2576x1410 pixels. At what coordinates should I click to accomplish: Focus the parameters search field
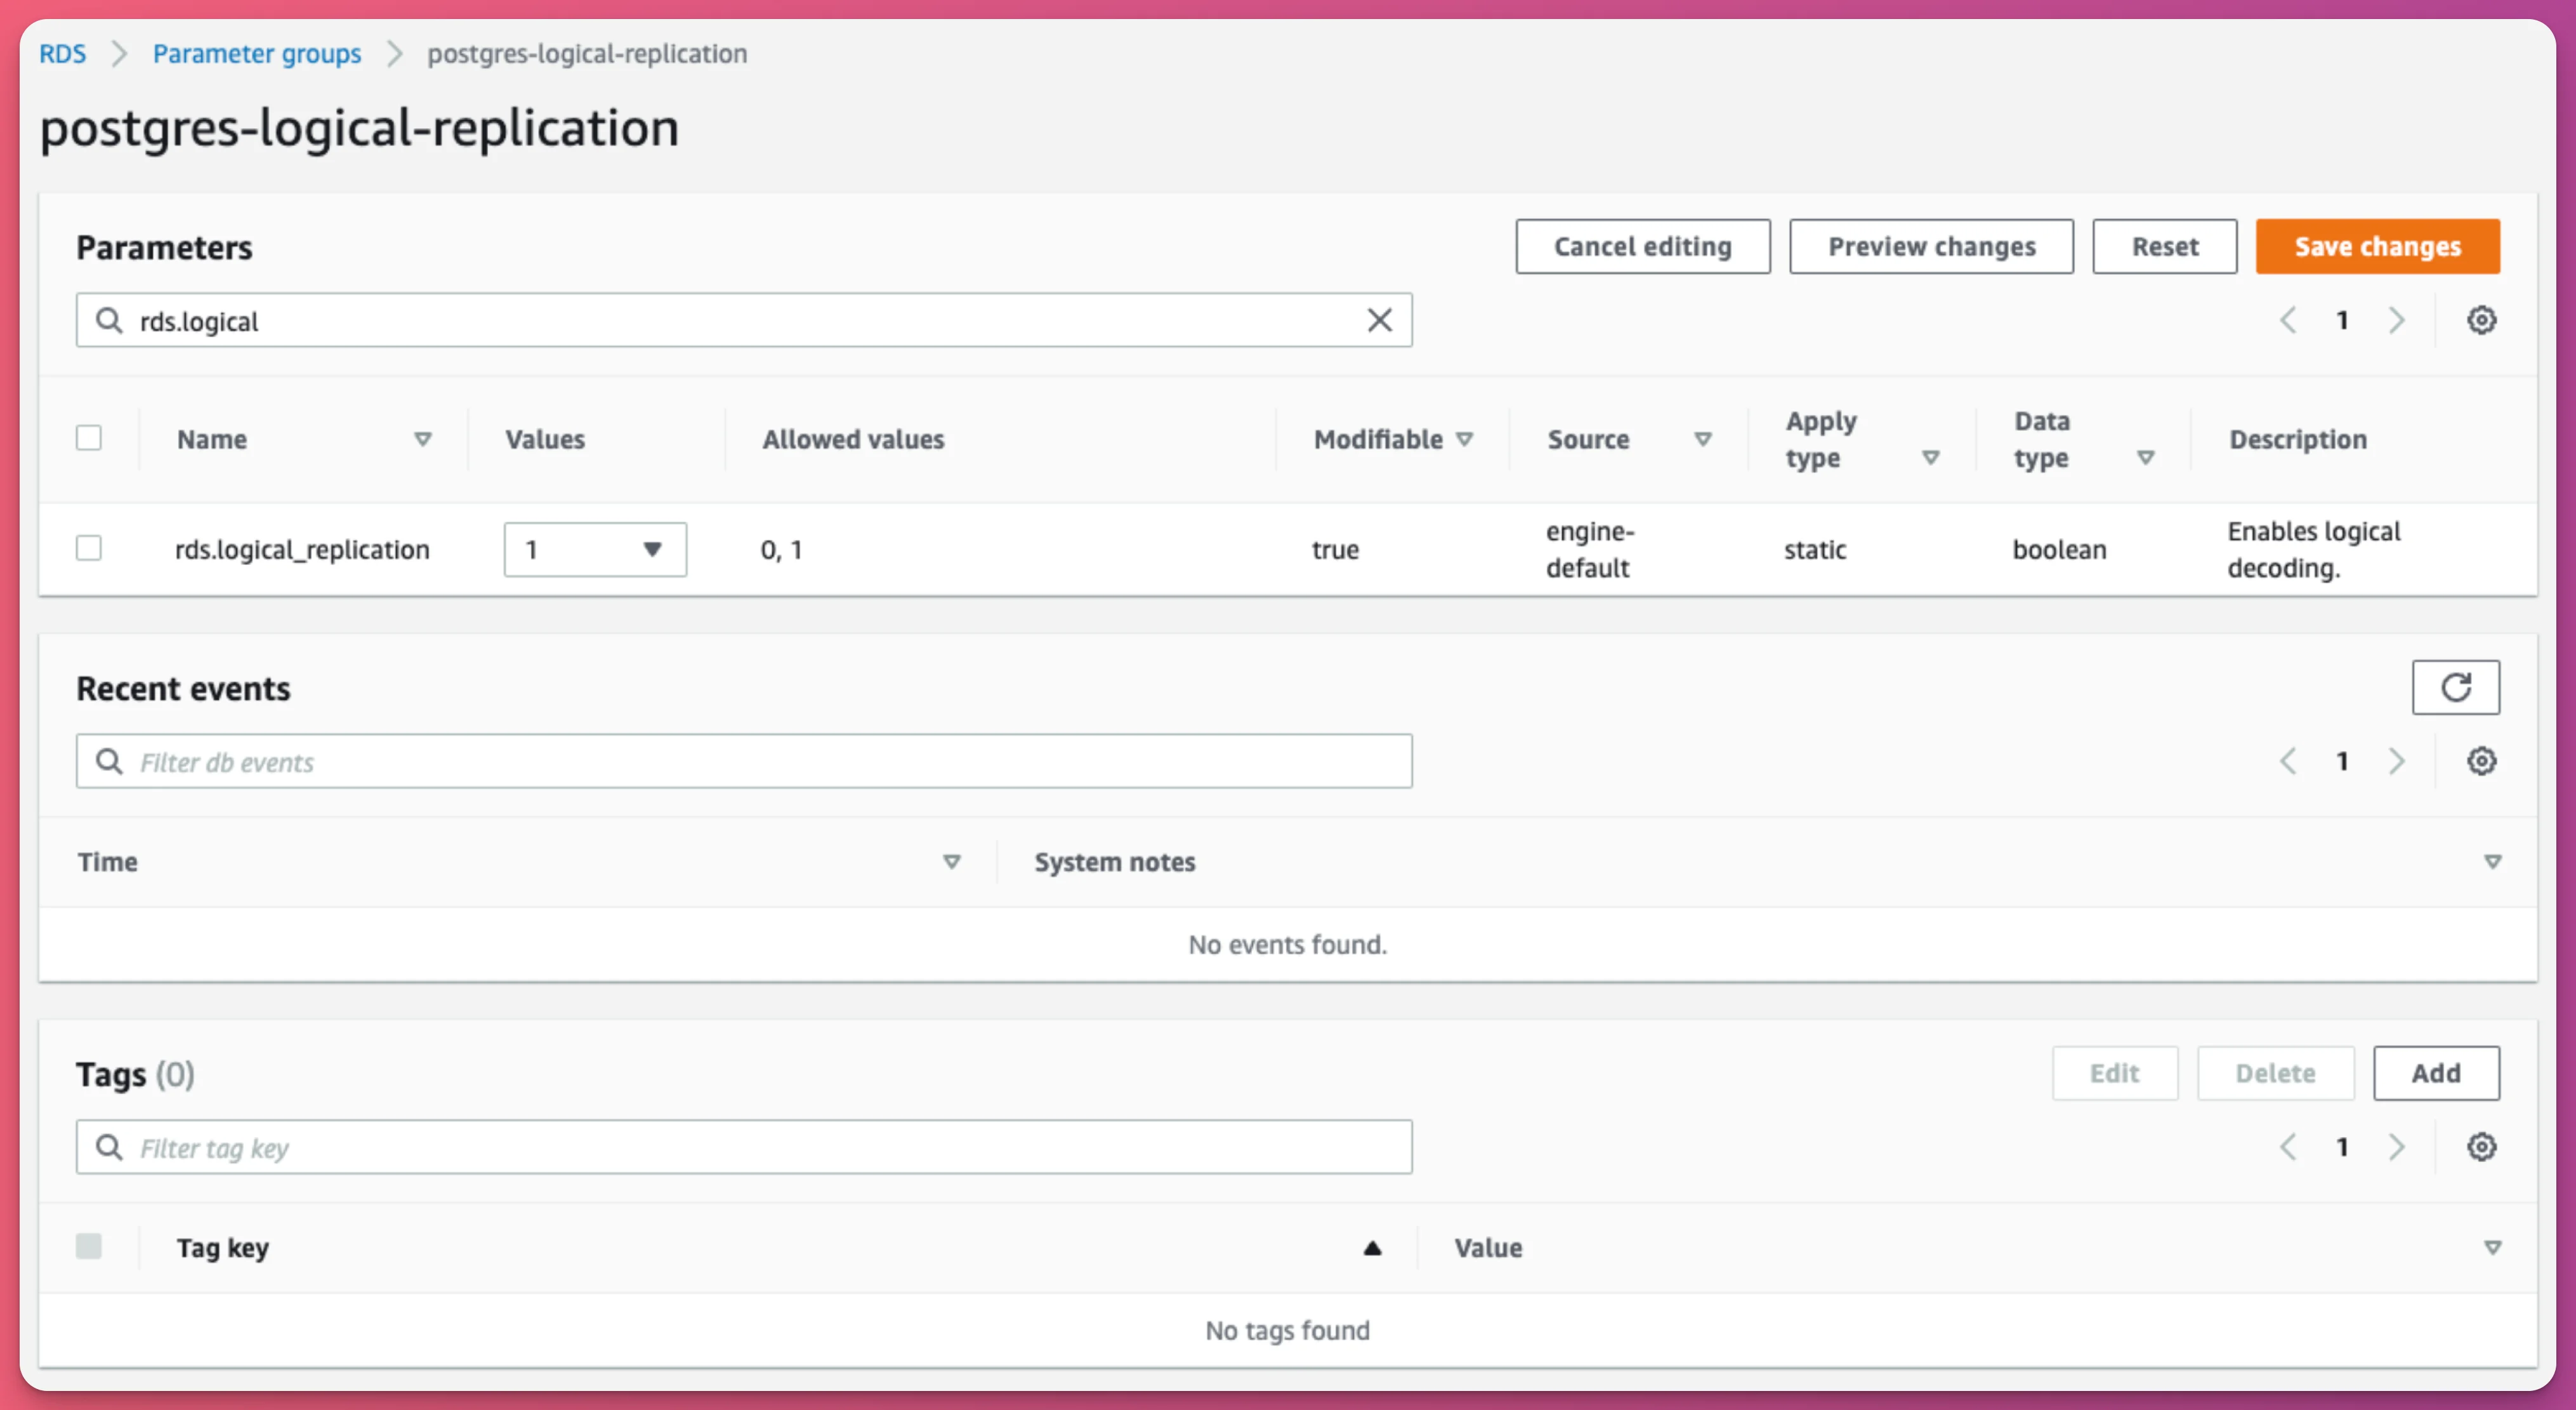point(744,320)
